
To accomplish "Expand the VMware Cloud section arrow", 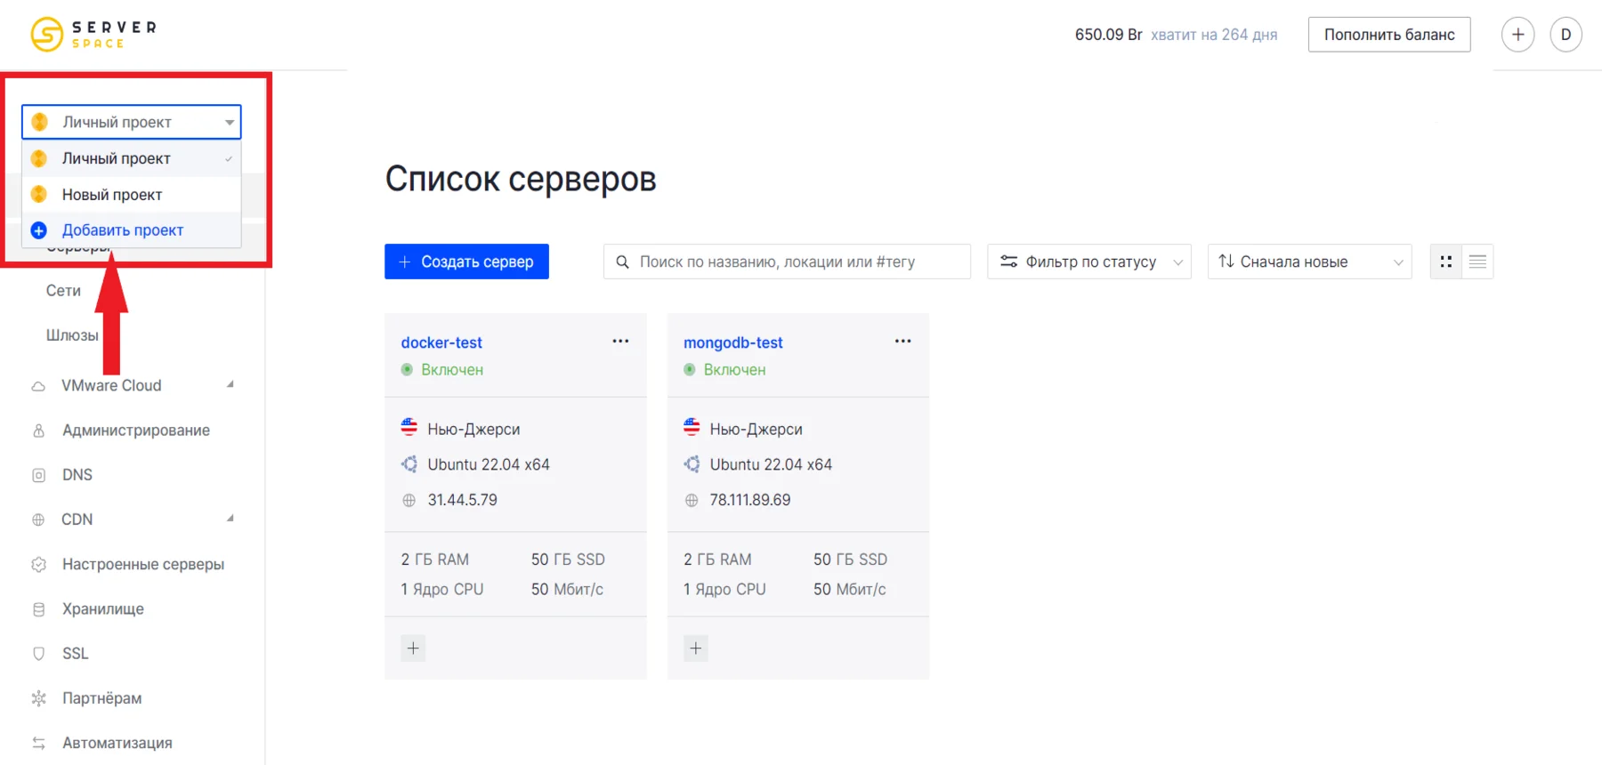I will point(231,384).
